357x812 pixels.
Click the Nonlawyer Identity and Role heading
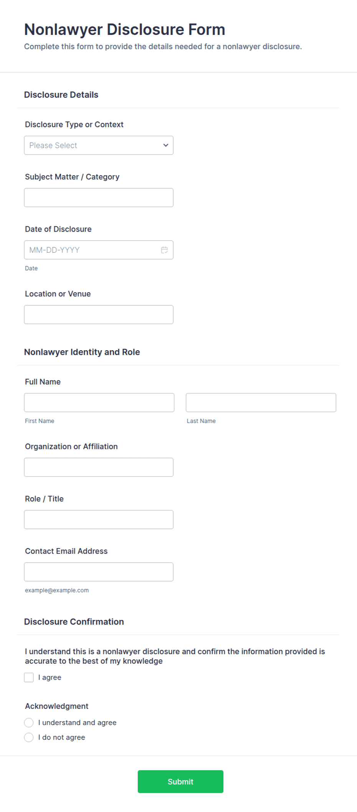[82, 352]
